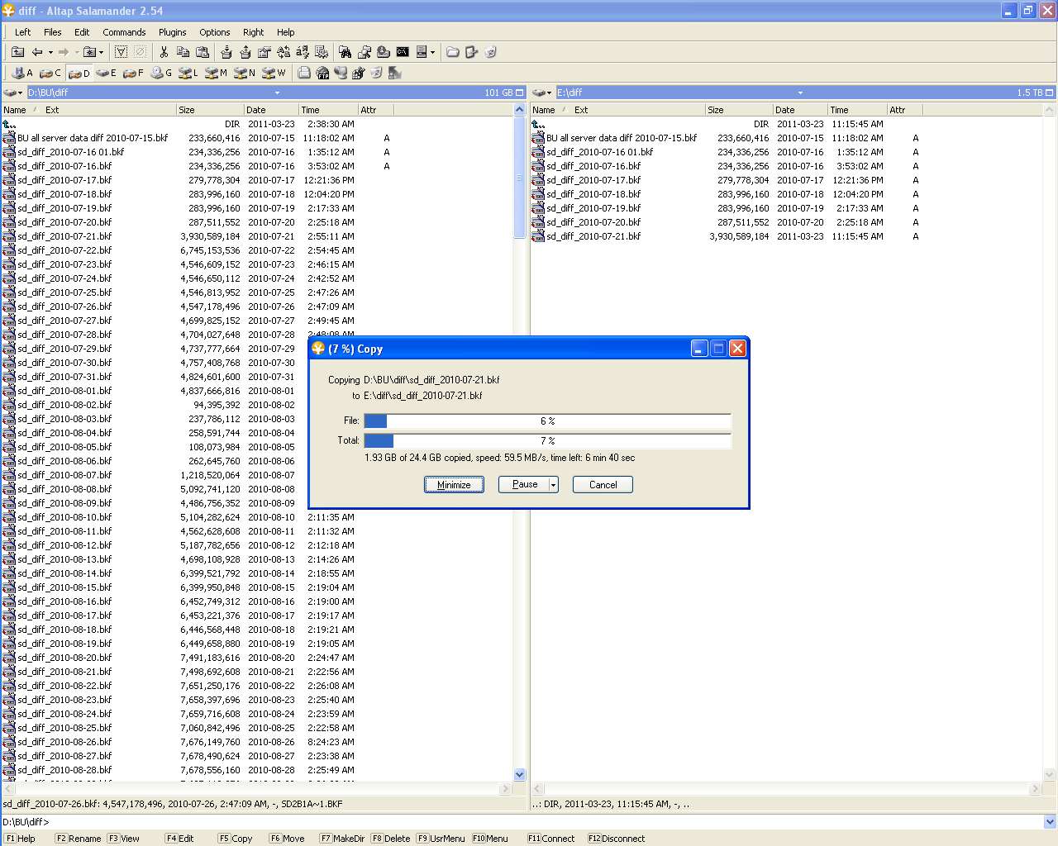
Task: Switch to CD drive G
Action: 161,73
